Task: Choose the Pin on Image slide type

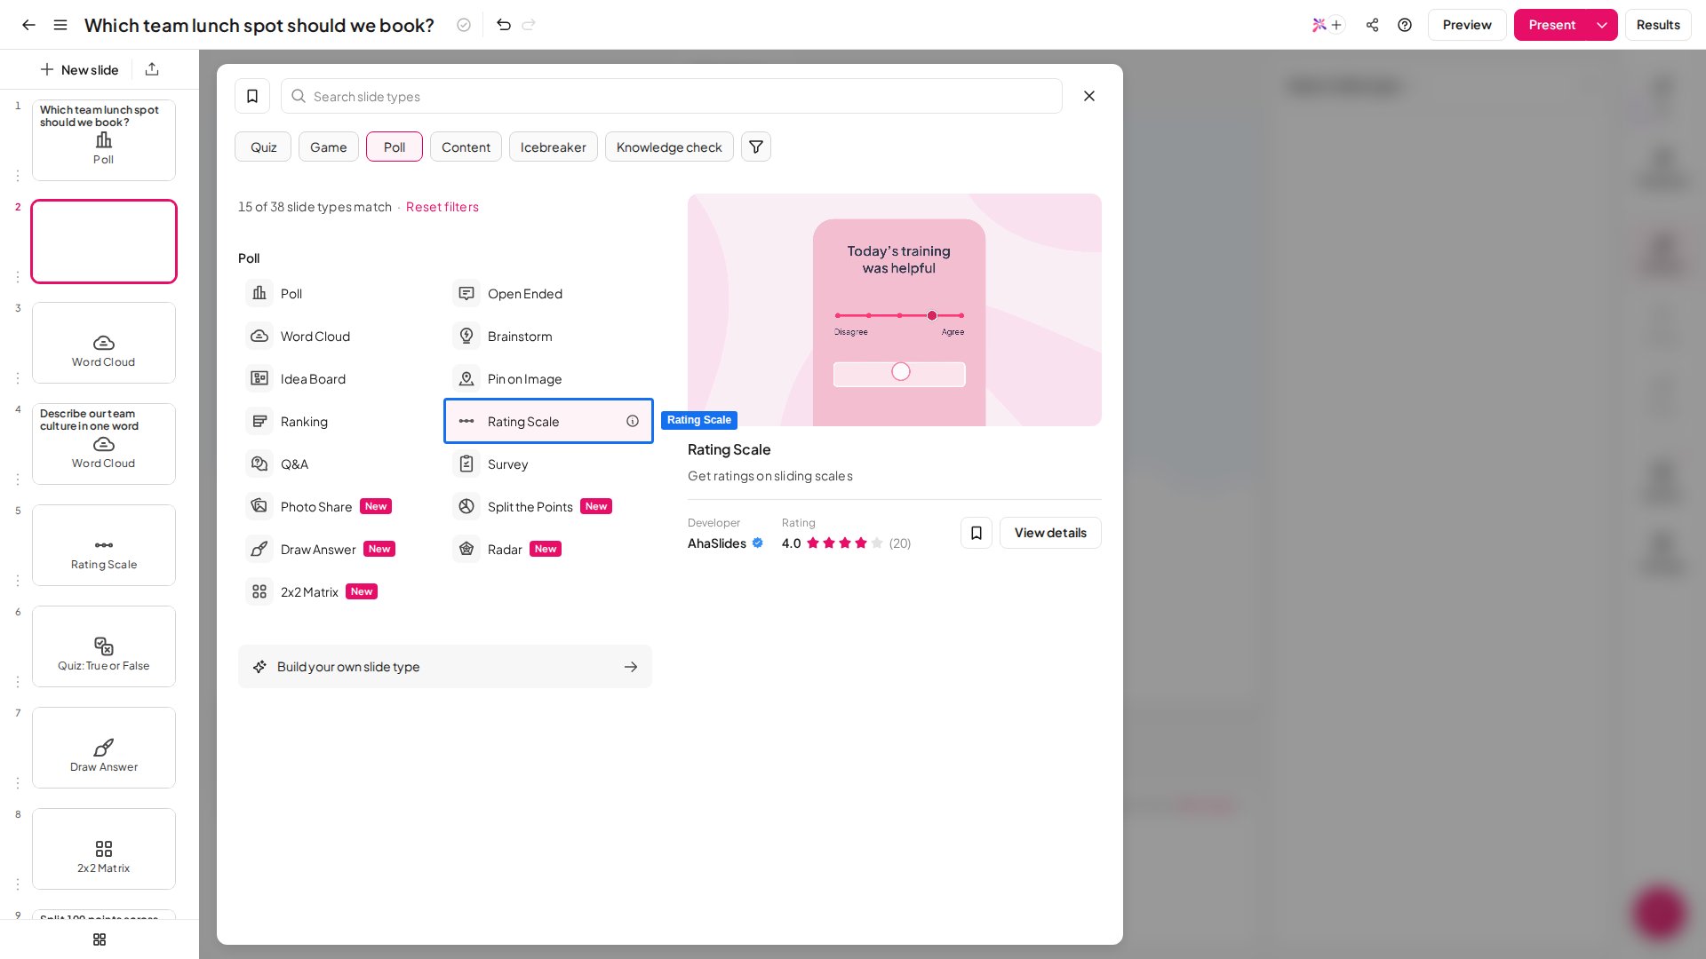Action: (549, 378)
